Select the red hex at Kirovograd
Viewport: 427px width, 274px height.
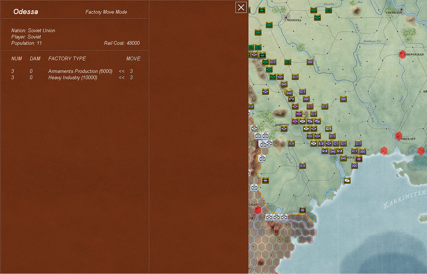[402, 54]
